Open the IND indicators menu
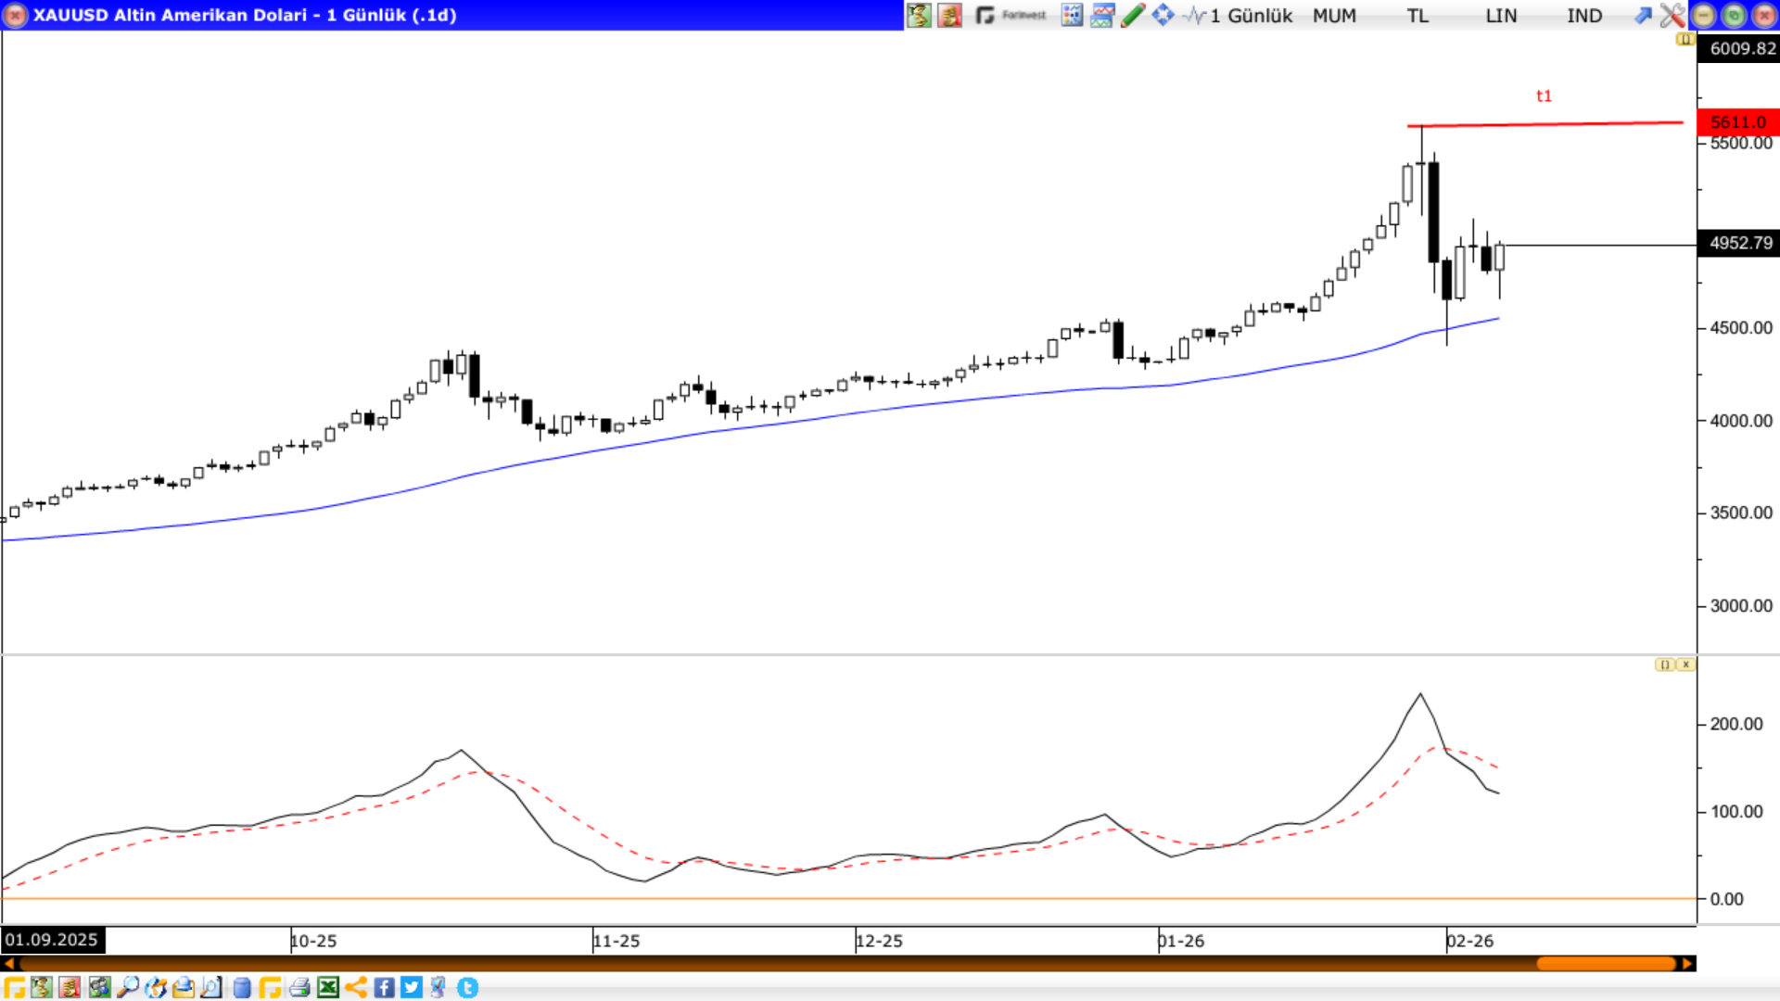The width and height of the screenshot is (1780, 1001). tap(1584, 16)
